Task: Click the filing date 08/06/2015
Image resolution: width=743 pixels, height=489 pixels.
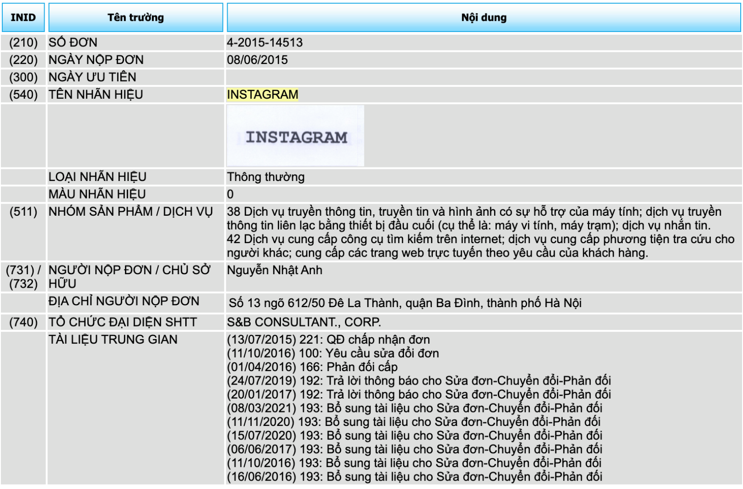Action: 257,60
